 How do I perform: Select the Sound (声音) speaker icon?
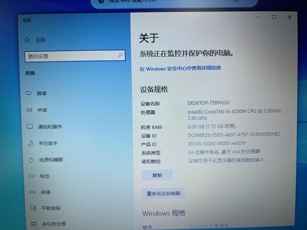pyautogui.click(x=29, y=110)
